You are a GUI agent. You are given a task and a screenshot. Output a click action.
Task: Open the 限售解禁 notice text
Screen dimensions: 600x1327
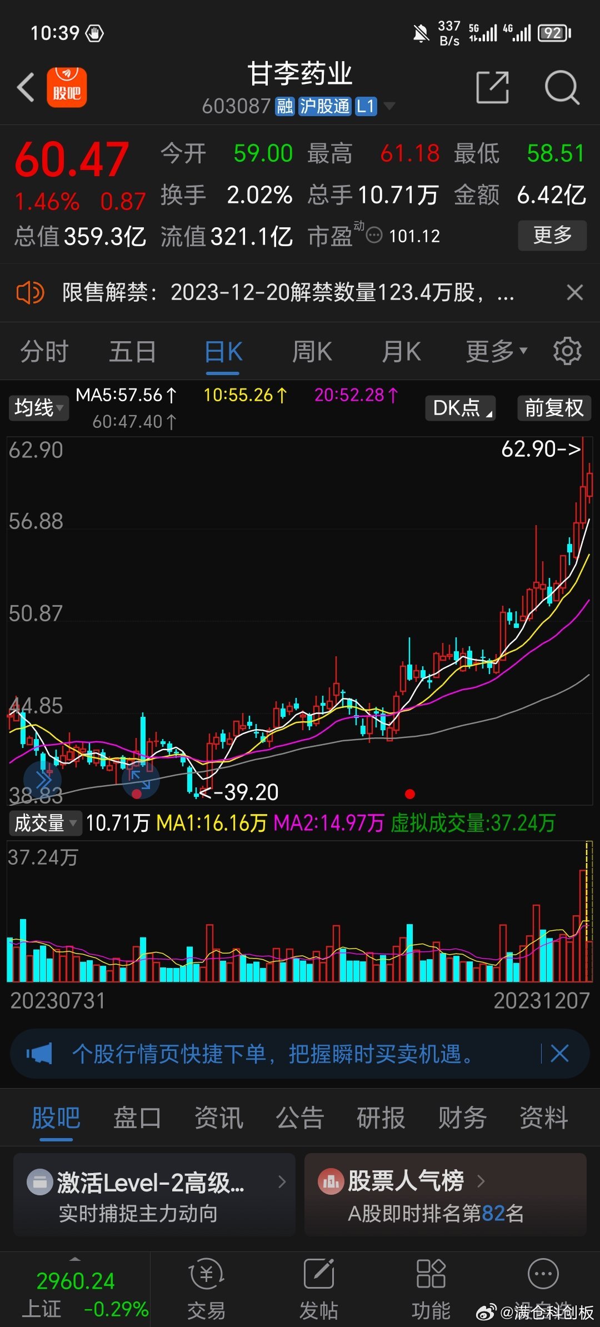point(288,292)
